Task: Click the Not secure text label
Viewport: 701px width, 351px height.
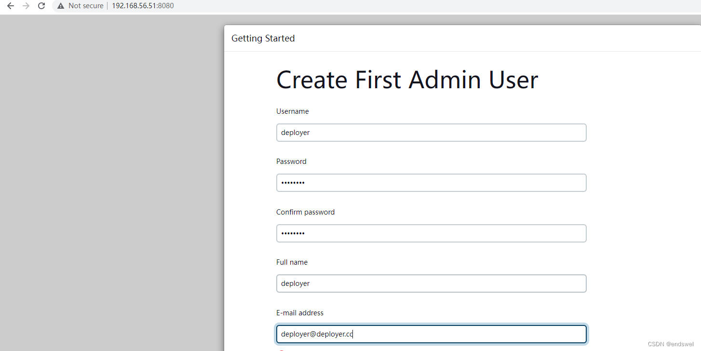Action: click(x=86, y=6)
